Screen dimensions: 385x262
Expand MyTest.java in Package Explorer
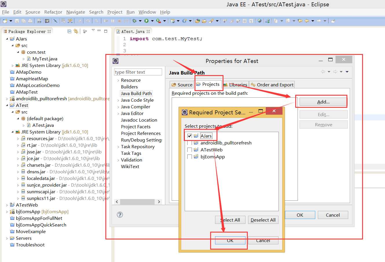[x=23, y=59]
